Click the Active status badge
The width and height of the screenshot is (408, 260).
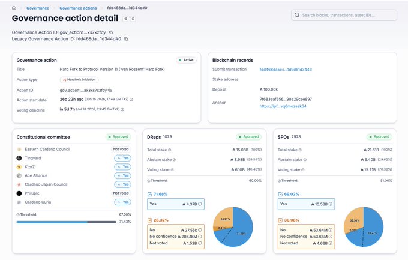tap(187, 60)
